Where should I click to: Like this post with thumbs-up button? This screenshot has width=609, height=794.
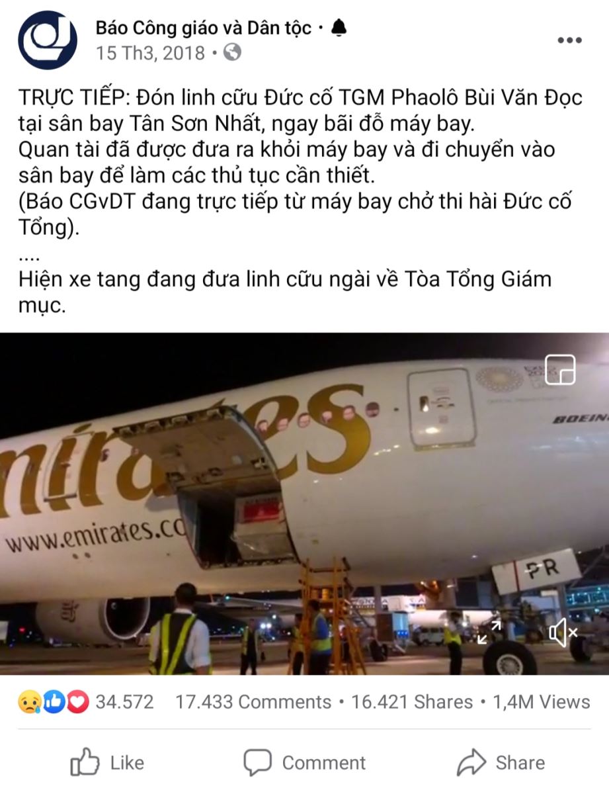click(107, 763)
